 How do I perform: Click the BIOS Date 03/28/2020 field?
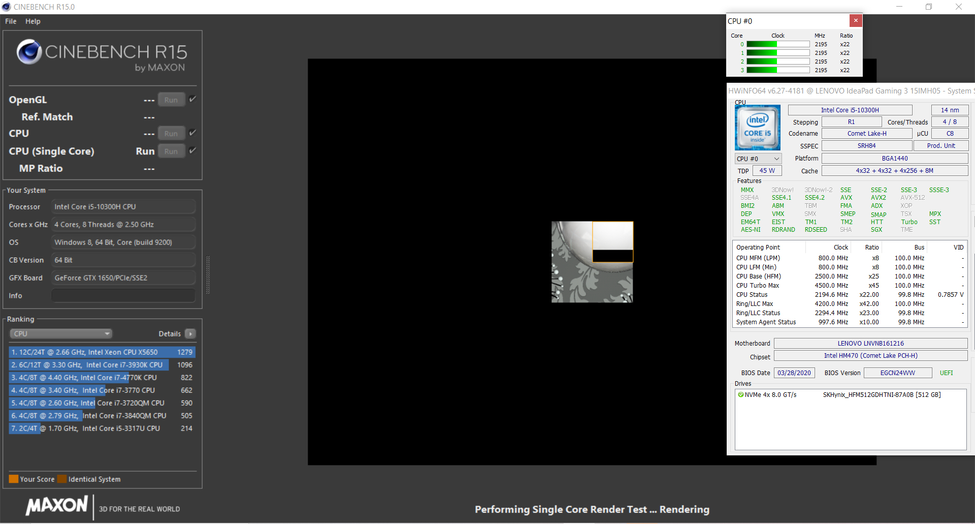(x=794, y=373)
